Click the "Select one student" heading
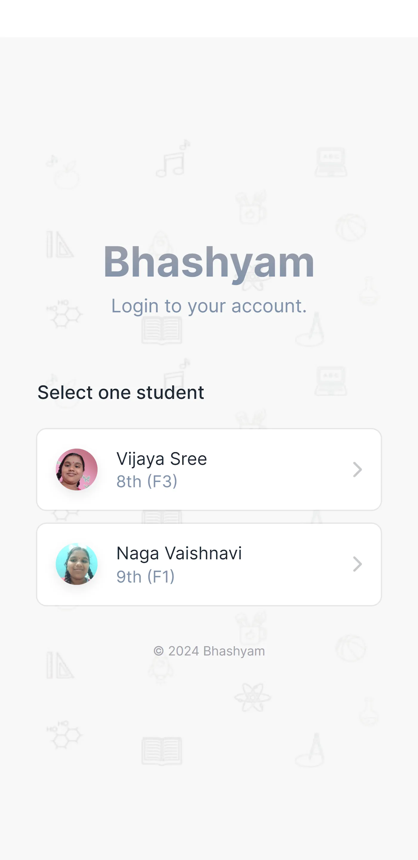This screenshot has height=860, width=418. (121, 392)
